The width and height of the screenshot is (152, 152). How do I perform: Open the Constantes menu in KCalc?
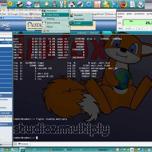(x=139, y=14)
